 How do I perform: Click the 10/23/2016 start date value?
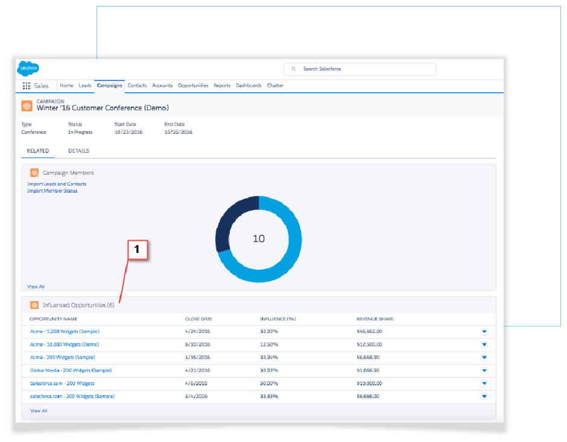[128, 132]
